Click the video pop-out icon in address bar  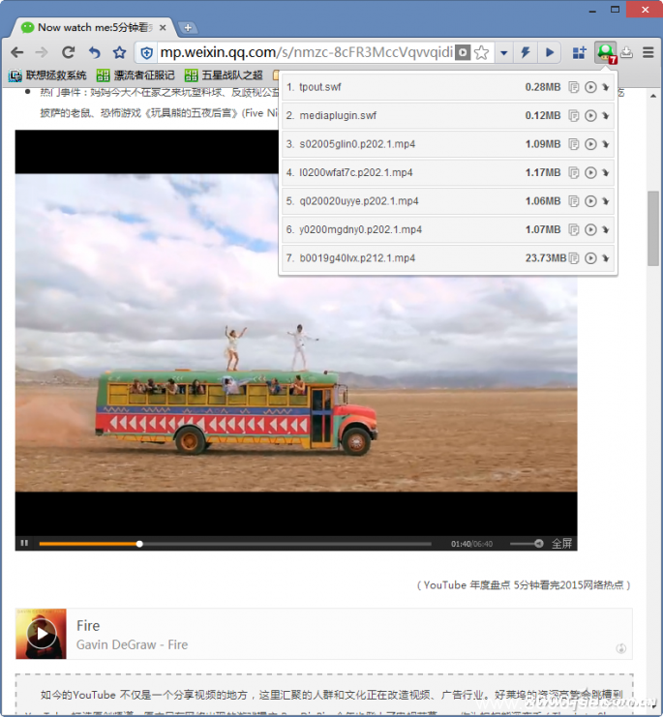[463, 52]
